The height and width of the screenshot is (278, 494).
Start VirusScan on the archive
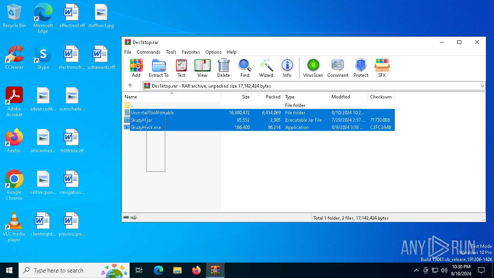pos(313,68)
